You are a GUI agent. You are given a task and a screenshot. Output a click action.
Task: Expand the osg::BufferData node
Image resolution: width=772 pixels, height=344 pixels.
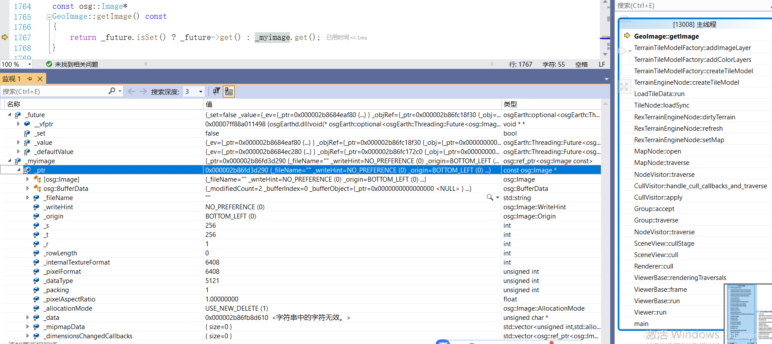(28, 189)
